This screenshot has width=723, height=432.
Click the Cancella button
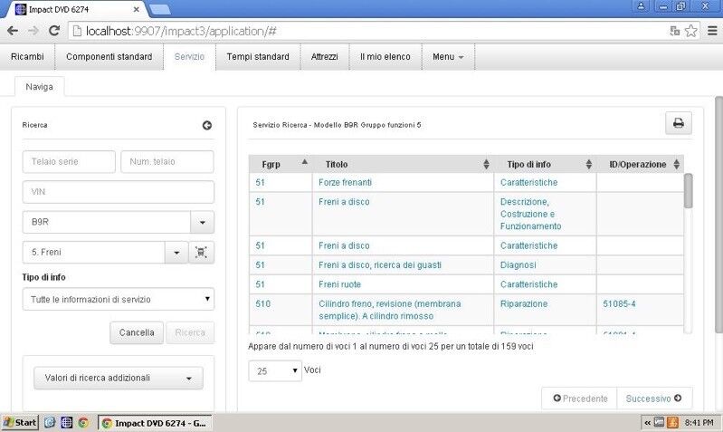coord(137,332)
